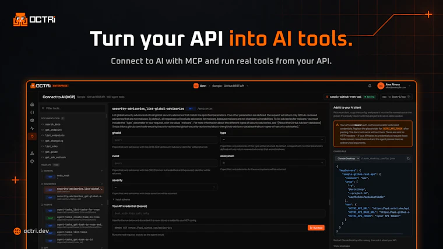Viewport: 443px width, 249px height.
Task: Click the globe icon next to octri.dev
Action: click(x=17, y=231)
